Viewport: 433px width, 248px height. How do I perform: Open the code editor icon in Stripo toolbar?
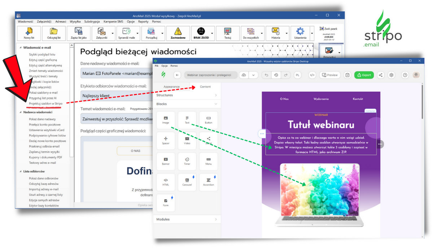(x=312, y=75)
